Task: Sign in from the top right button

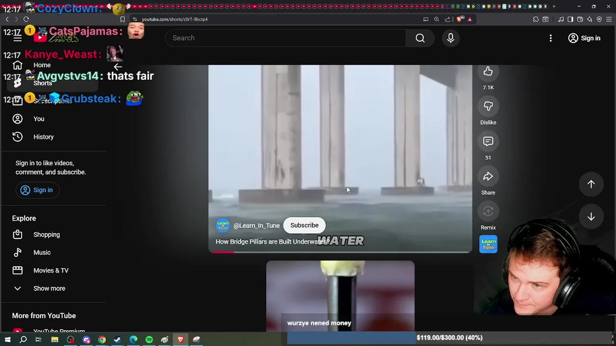Action: [584, 38]
